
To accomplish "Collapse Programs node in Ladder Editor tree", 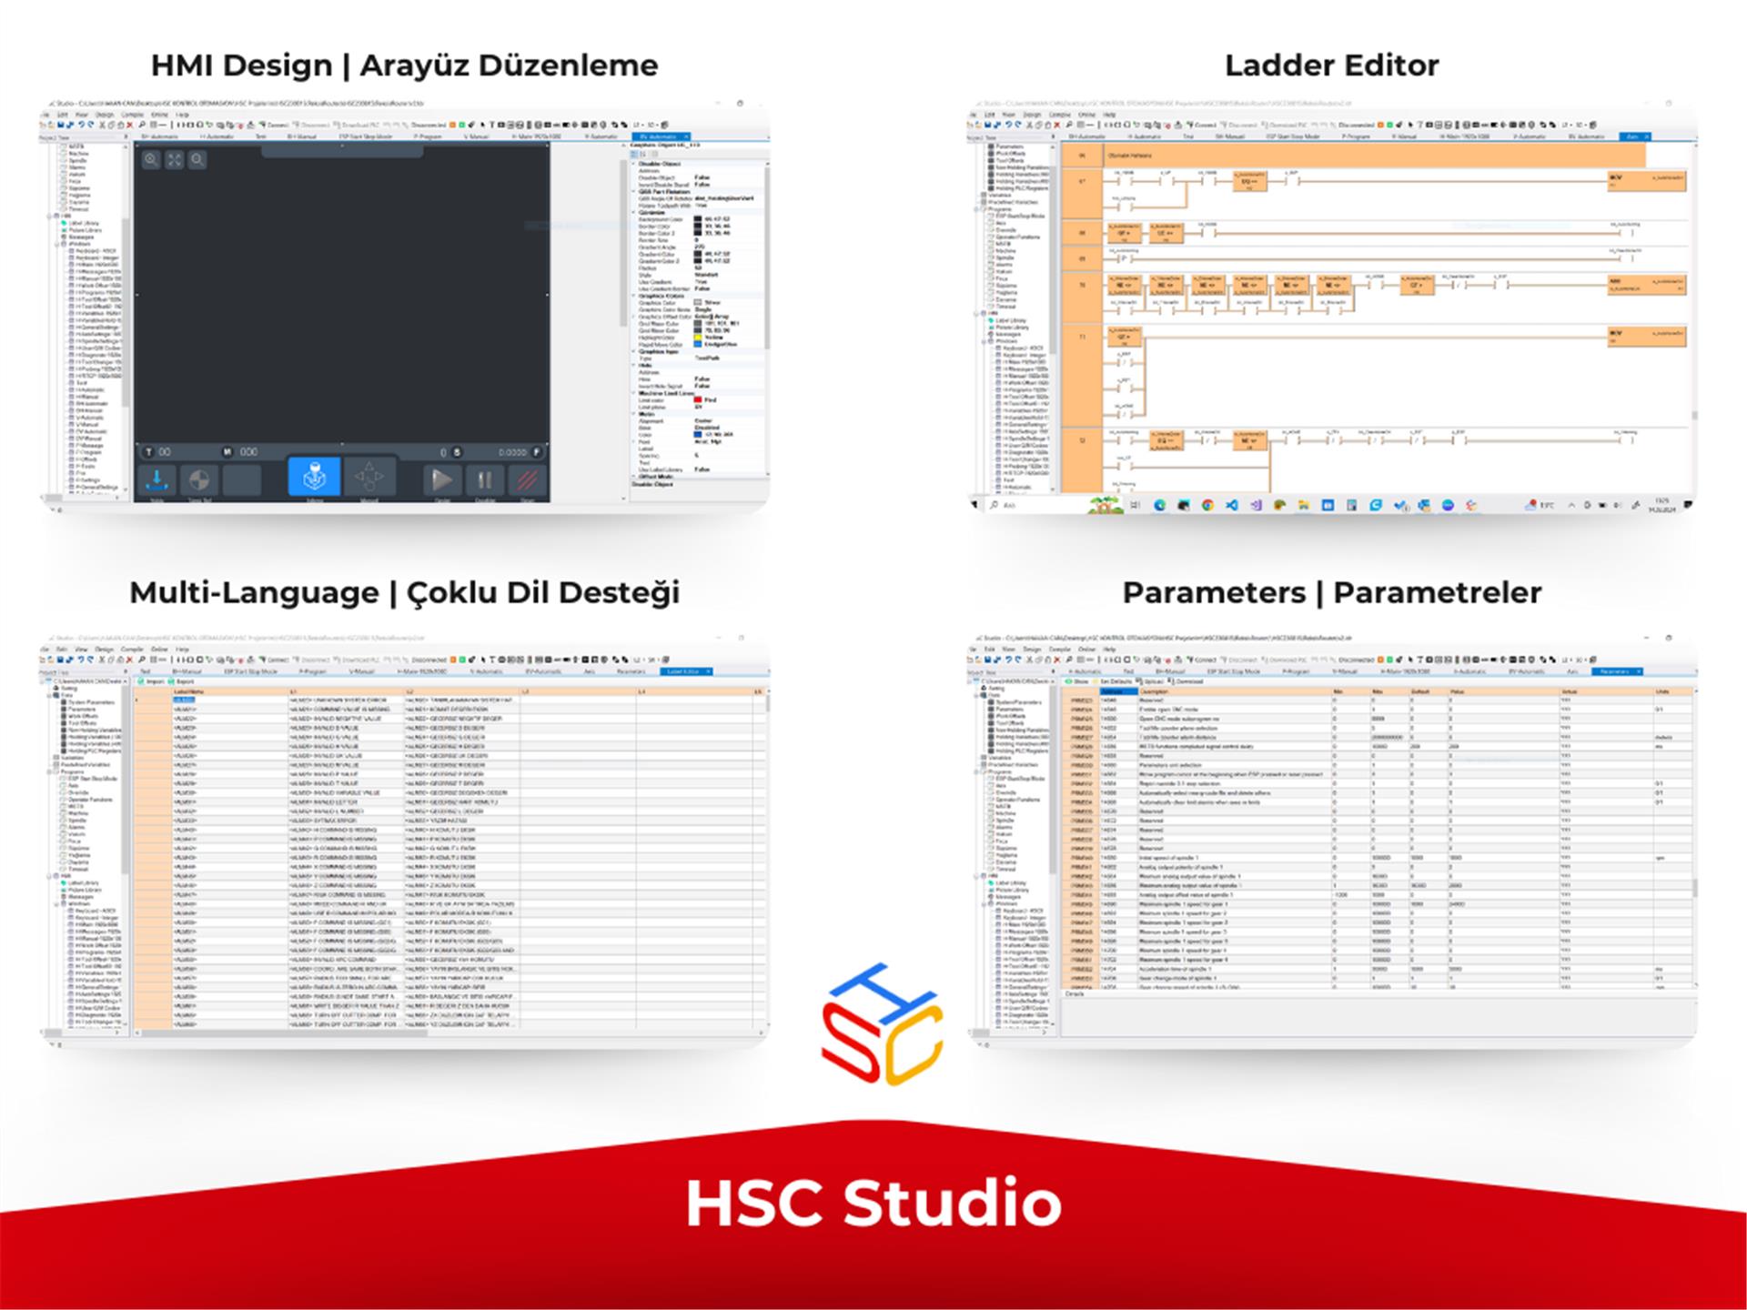I will pyautogui.click(x=976, y=209).
